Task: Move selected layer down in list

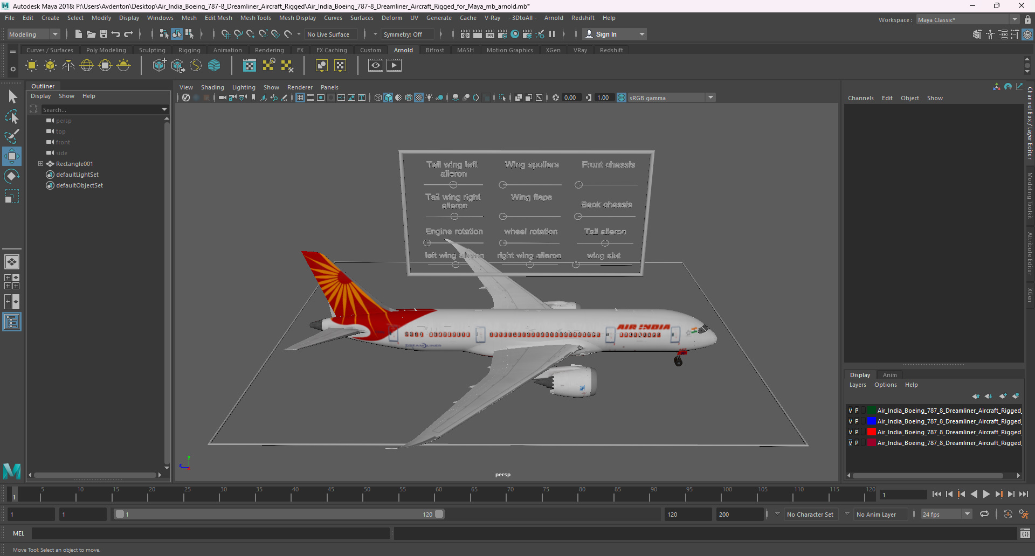Action: pyautogui.click(x=989, y=396)
